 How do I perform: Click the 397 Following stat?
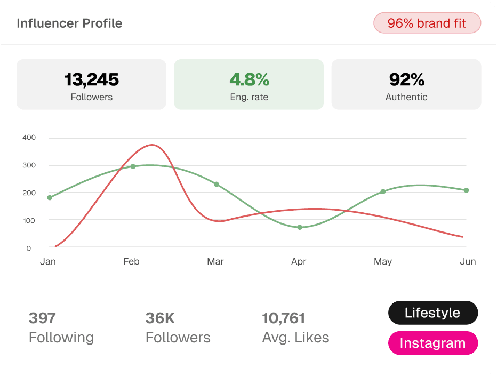(61, 327)
